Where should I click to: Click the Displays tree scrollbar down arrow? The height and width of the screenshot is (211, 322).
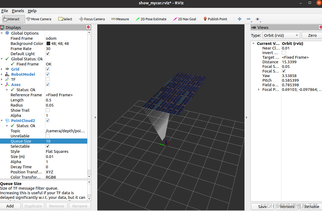89,177
